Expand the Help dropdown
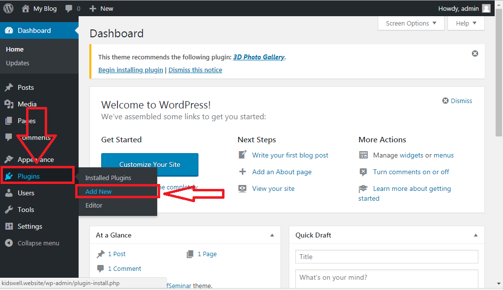503x290 pixels. [466, 23]
